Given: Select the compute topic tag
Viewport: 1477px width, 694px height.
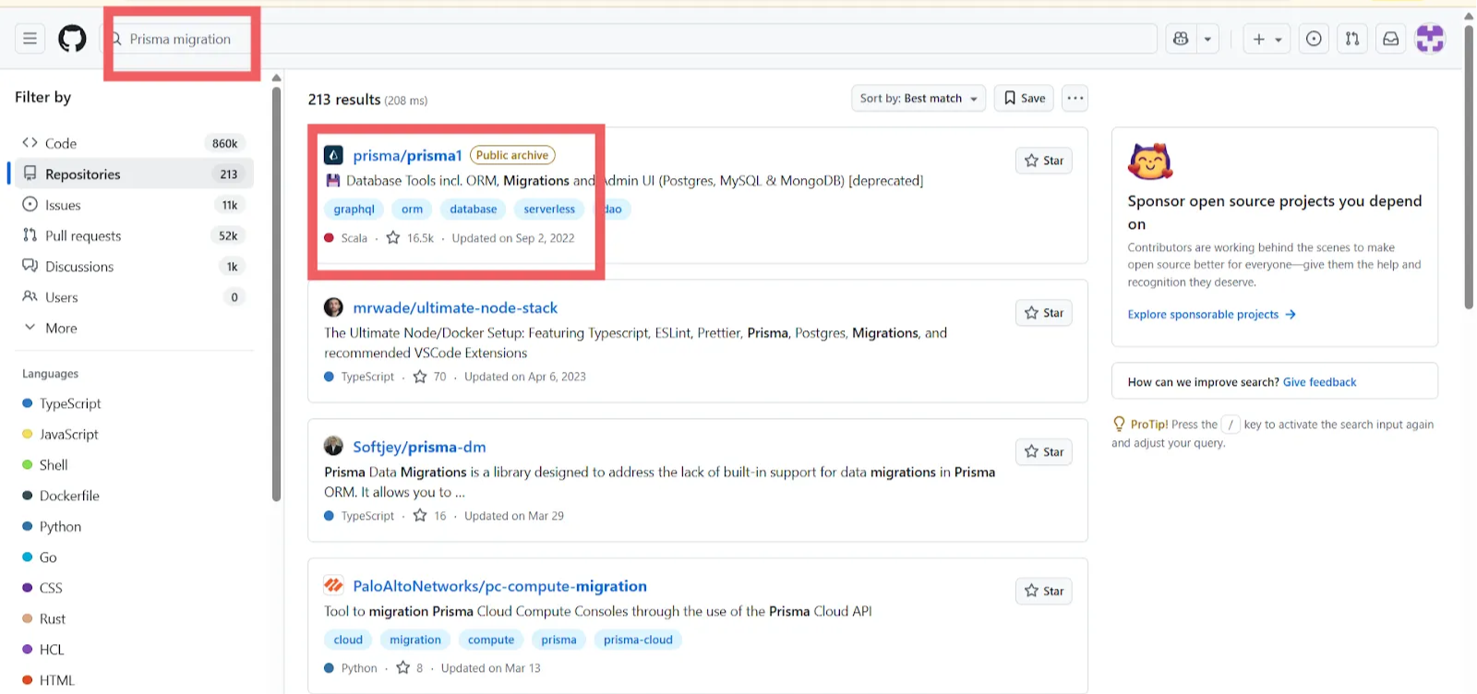Looking at the screenshot, I should [491, 640].
